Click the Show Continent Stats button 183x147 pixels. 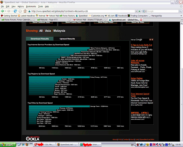coord(41,22)
